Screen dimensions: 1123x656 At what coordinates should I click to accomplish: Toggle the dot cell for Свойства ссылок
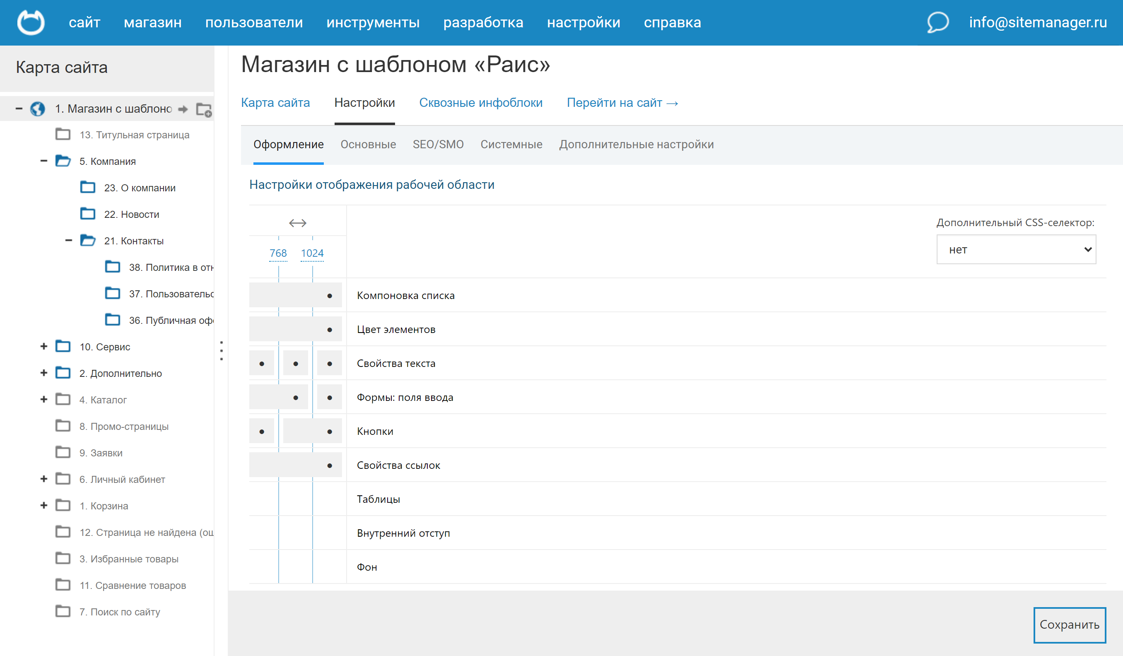pyautogui.click(x=329, y=466)
